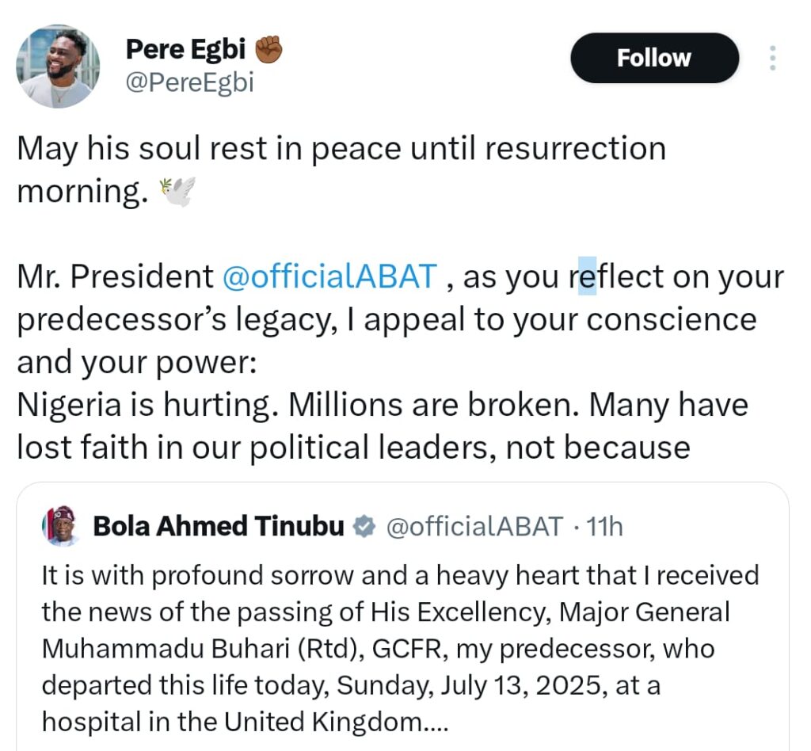Image resolution: width=811 pixels, height=751 pixels.
Task: Open Pere Egbi's profile picture
Action: coord(58,67)
